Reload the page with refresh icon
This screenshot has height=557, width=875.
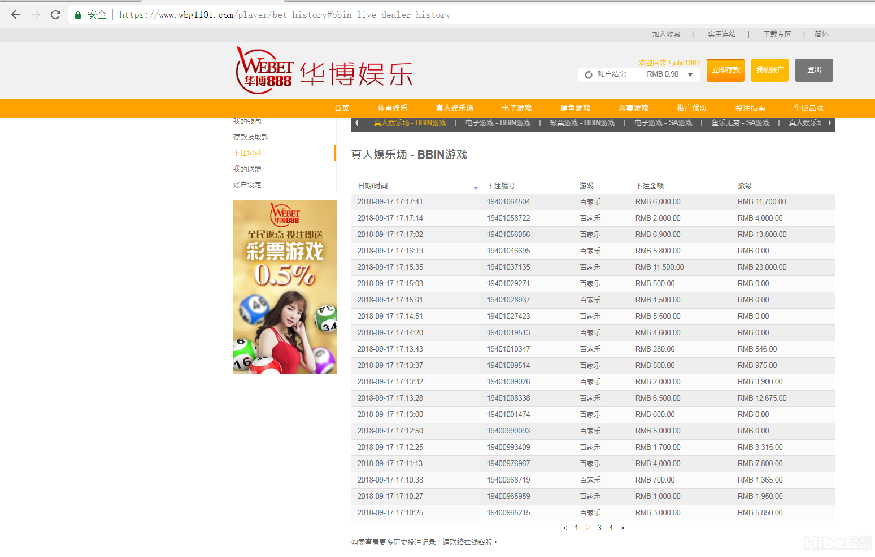55,15
